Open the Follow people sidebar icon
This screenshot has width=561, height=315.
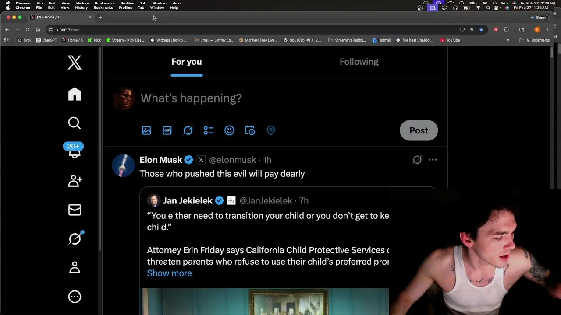tap(75, 181)
